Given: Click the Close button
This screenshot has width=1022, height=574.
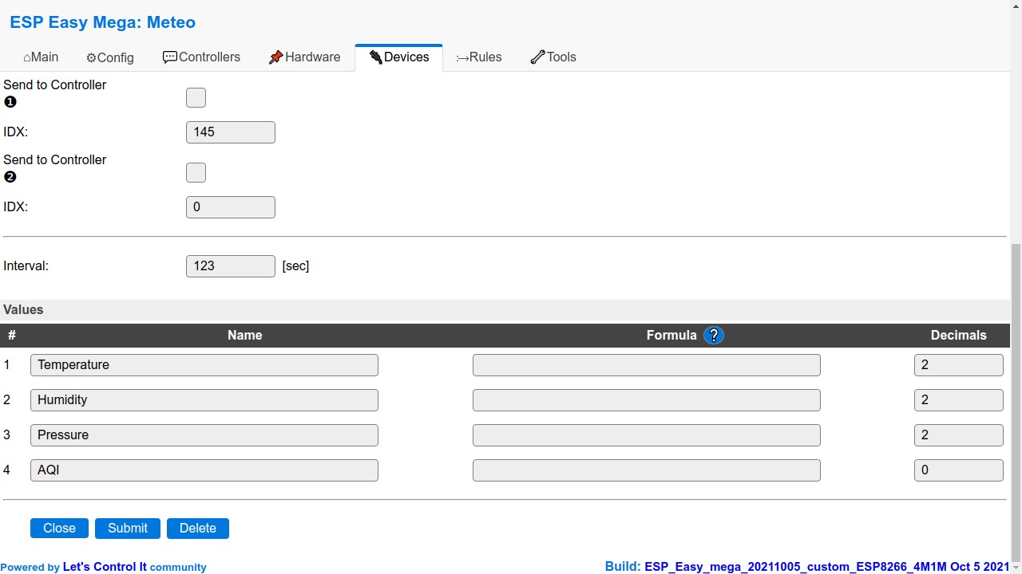Looking at the screenshot, I should pos(59,529).
